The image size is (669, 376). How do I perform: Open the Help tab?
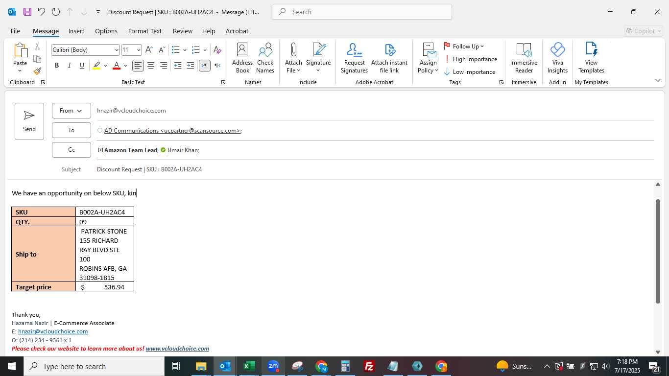click(209, 31)
